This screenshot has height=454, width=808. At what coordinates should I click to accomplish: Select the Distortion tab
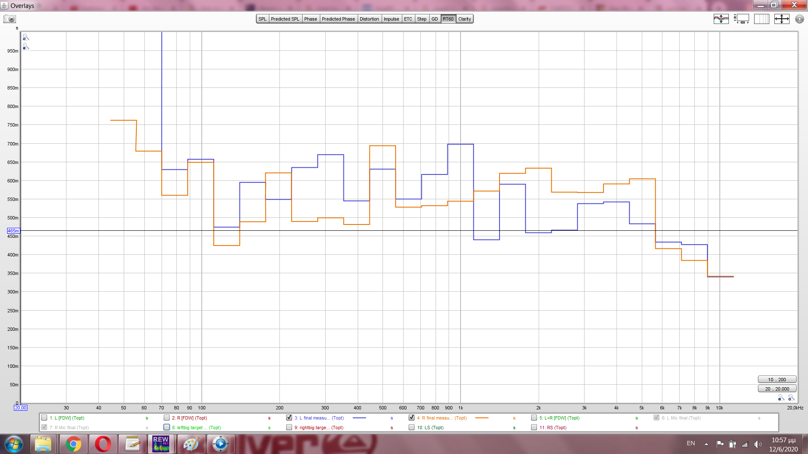pyautogui.click(x=369, y=19)
